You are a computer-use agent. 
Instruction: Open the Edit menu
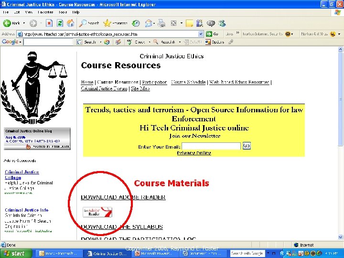(17, 12)
